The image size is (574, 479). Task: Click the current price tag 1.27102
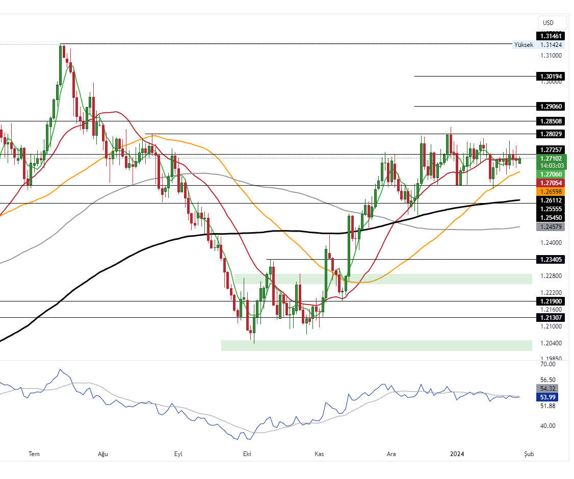[550, 159]
